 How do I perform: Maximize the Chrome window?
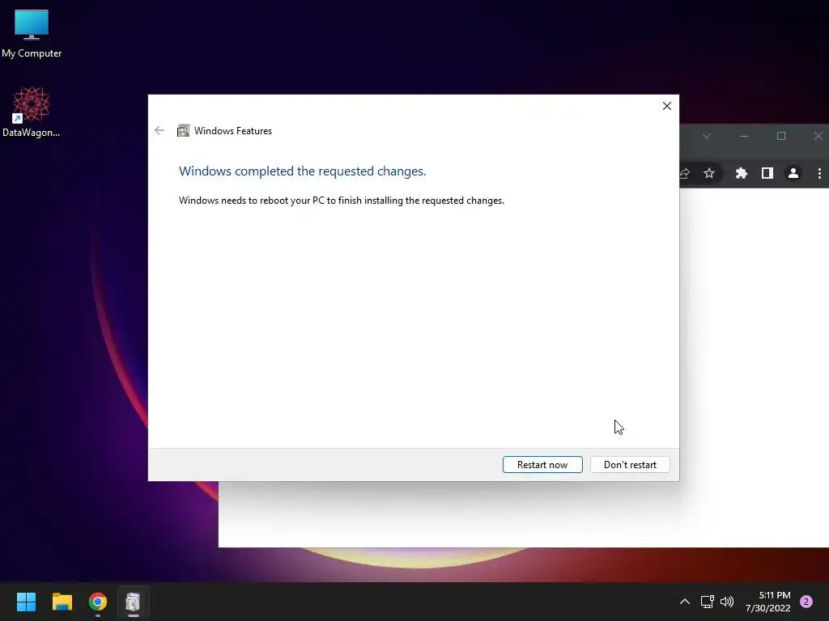tap(781, 136)
